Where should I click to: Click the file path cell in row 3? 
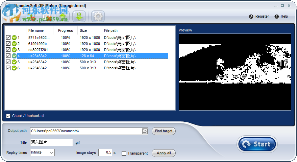pyautogui.click(x=120, y=50)
